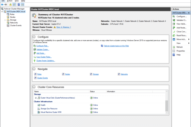191x127 pixels.
Task: Select the Failover Cluster Manager root icon
Action: [x=2, y=9]
